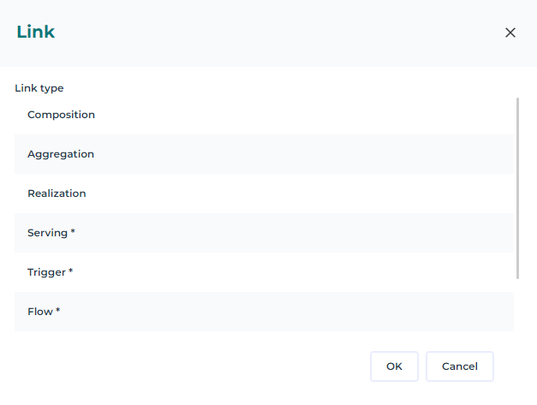Click the link type list scrollbar

click(x=517, y=188)
